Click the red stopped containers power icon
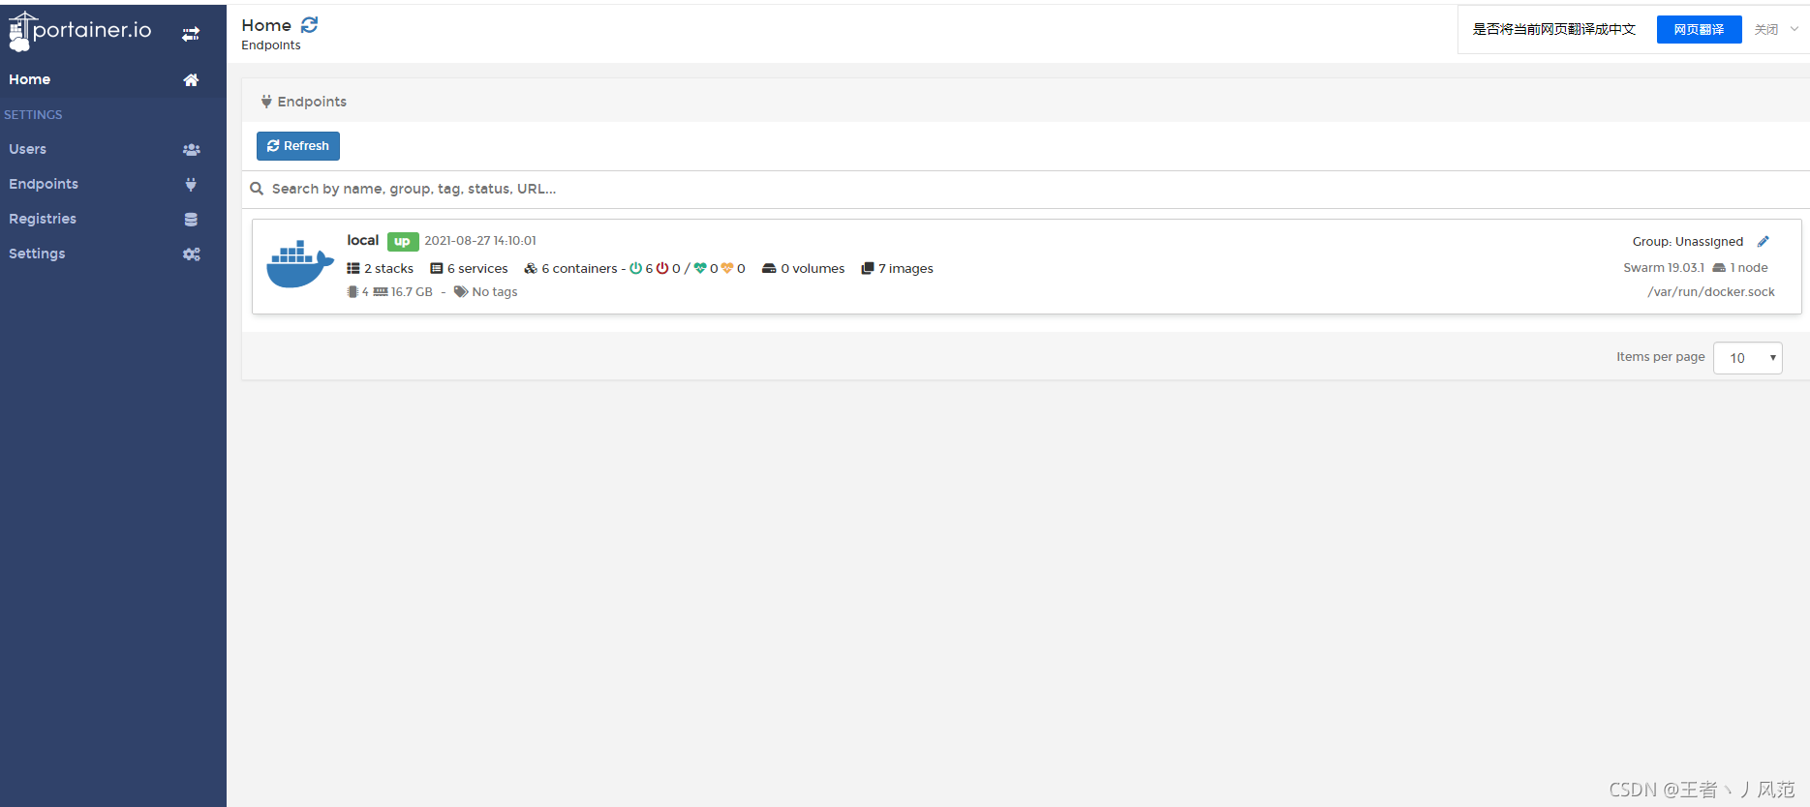Screen dimensions: 1810x807 tap(662, 269)
